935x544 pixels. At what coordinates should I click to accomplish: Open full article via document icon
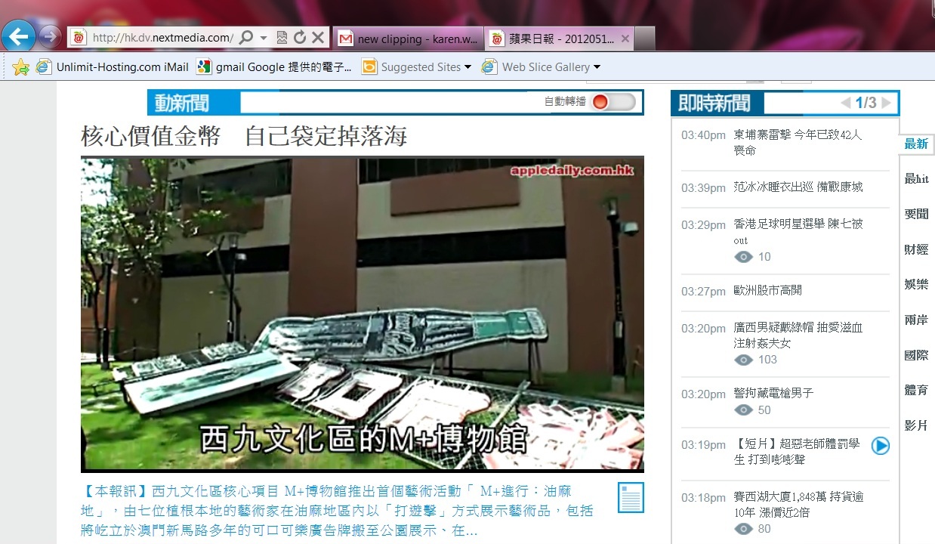click(x=631, y=497)
